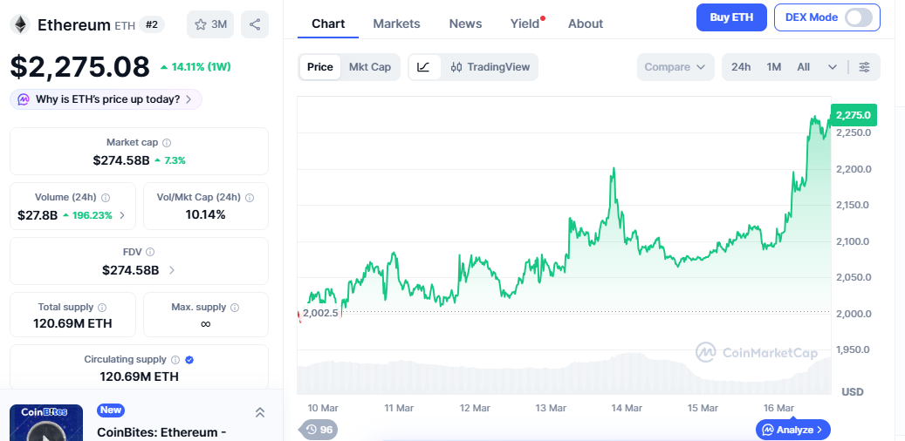
Task: Open chart settings sliders icon
Action: point(864,67)
